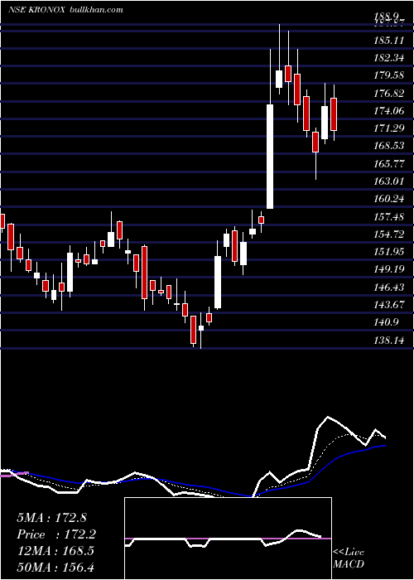
Task: Select the 179.58 price axis label
Action: [389, 75]
